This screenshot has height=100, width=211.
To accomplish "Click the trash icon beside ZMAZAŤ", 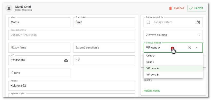I will click(x=170, y=8).
